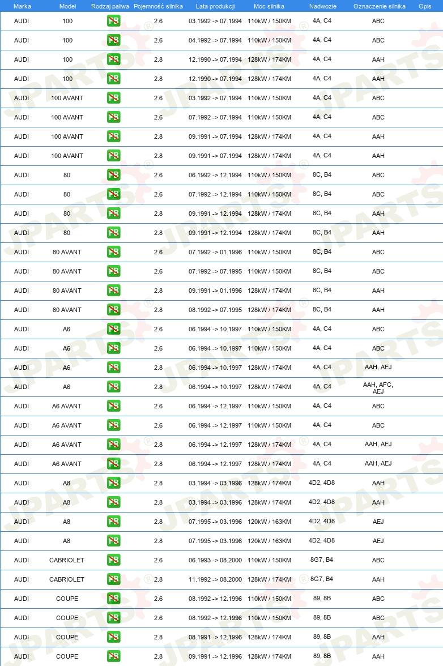Viewport: 443px width, 666px height.
Task: Click 8G7, B4 body in the 06.1993 row
Action: [x=322, y=560]
